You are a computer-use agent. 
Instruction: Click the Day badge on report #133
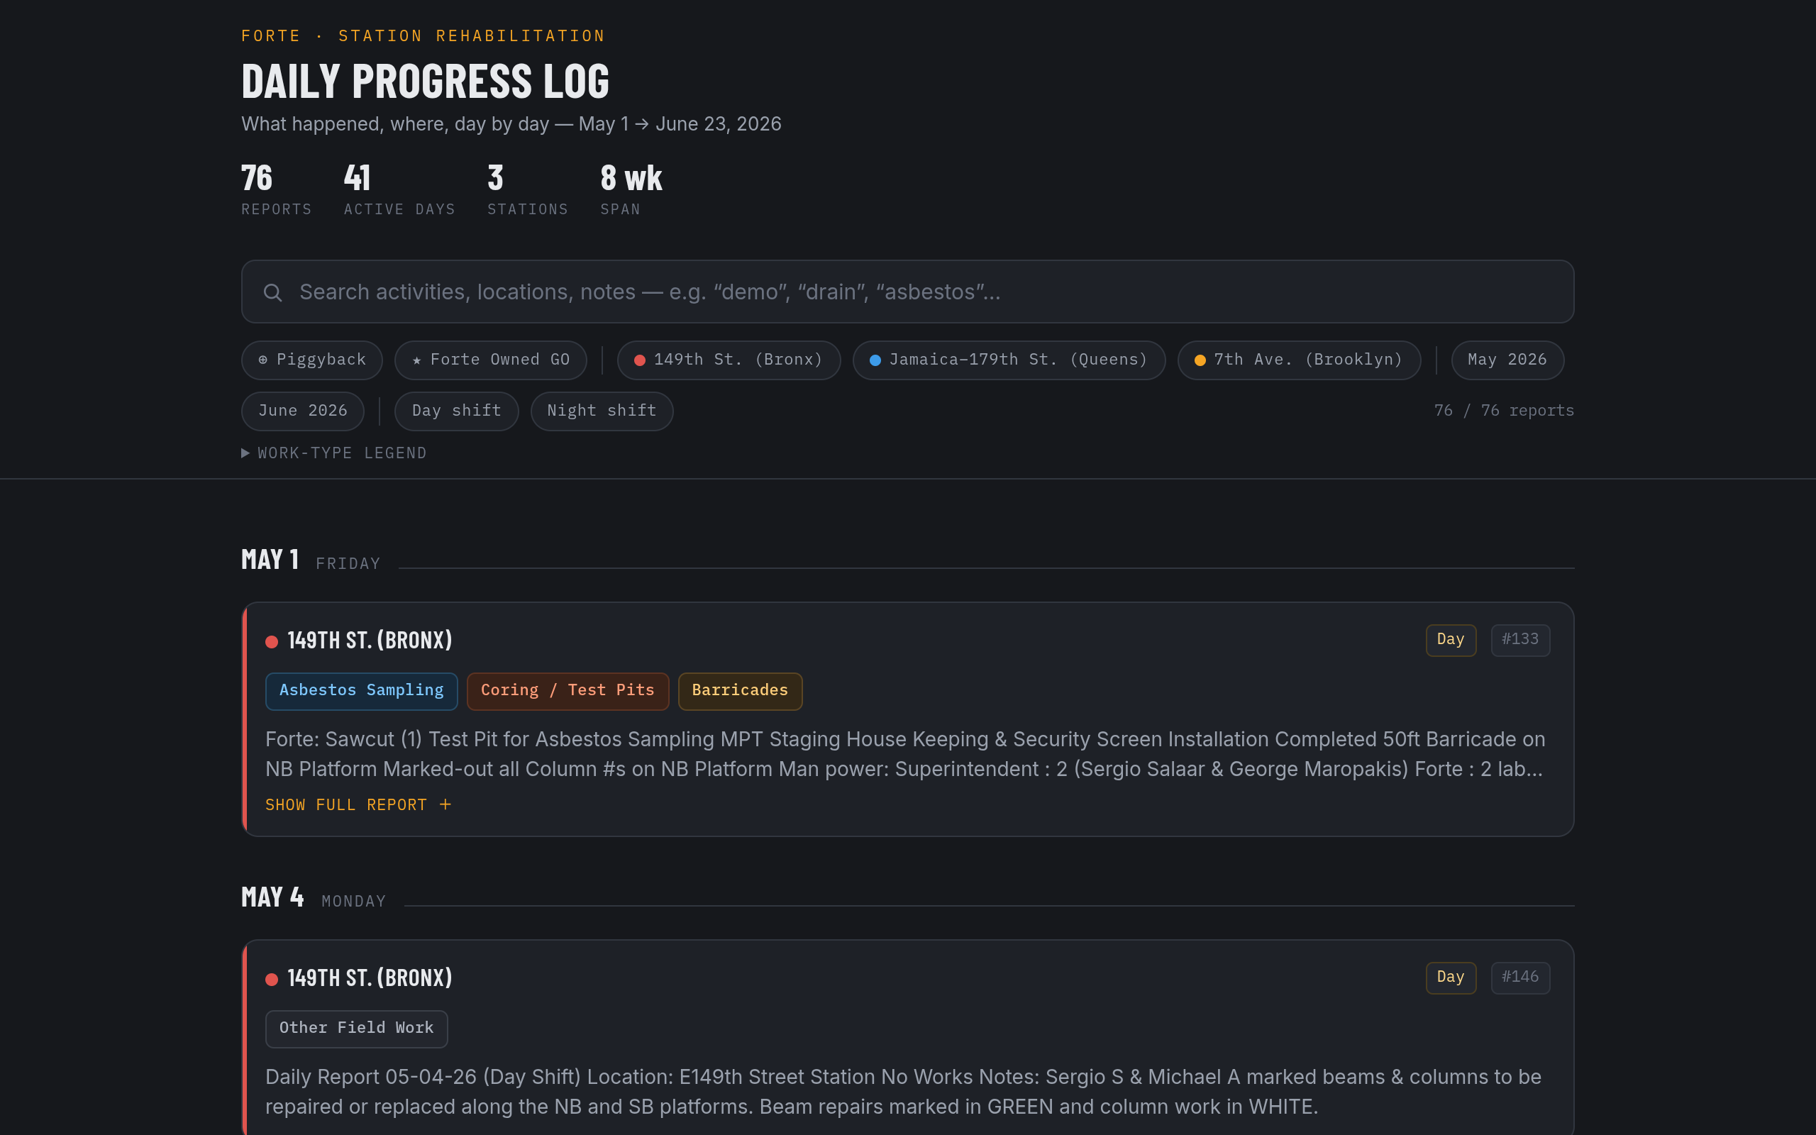(1451, 641)
